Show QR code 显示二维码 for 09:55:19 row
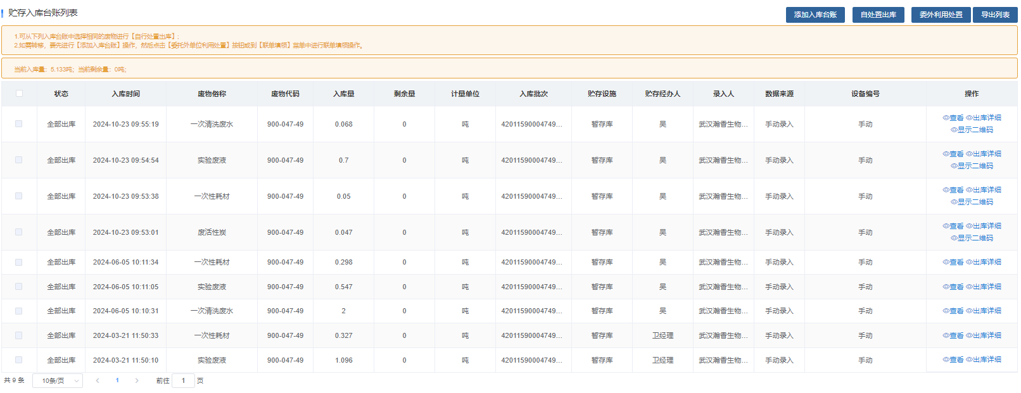This screenshot has height=393, width=1021. 972,130
